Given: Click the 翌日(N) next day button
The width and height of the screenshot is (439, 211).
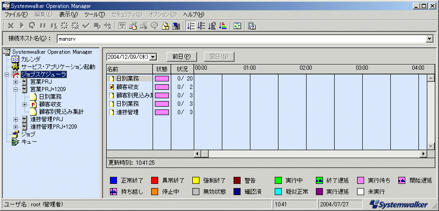Looking at the screenshot, I should tap(219, 57).
